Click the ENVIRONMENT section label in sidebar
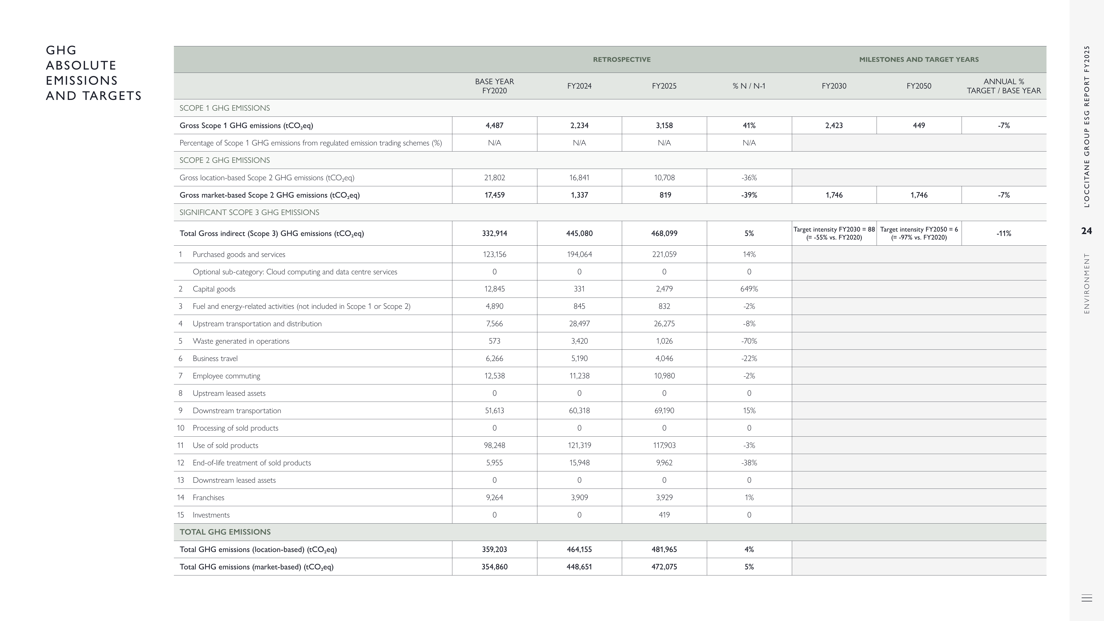The width and height of the screenshot is (1104, 621). tap(1086, 283)
